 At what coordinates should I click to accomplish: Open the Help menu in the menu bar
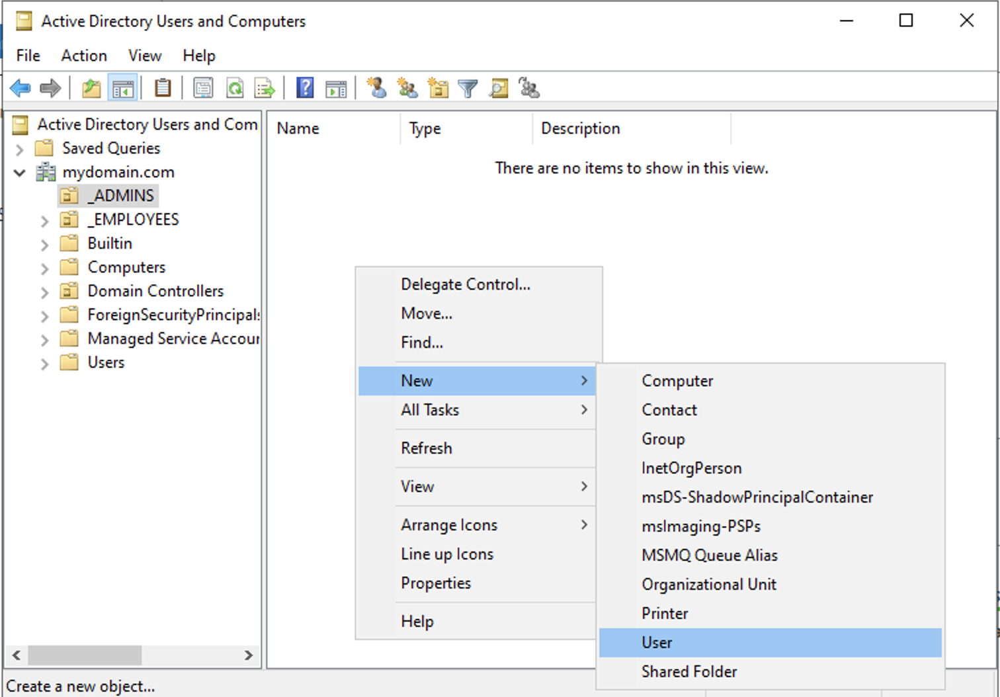point(199,56)
